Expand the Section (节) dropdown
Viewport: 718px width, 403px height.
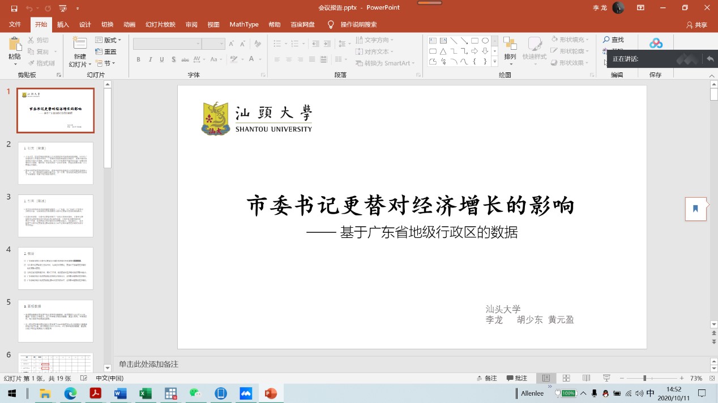coord(106,63)
